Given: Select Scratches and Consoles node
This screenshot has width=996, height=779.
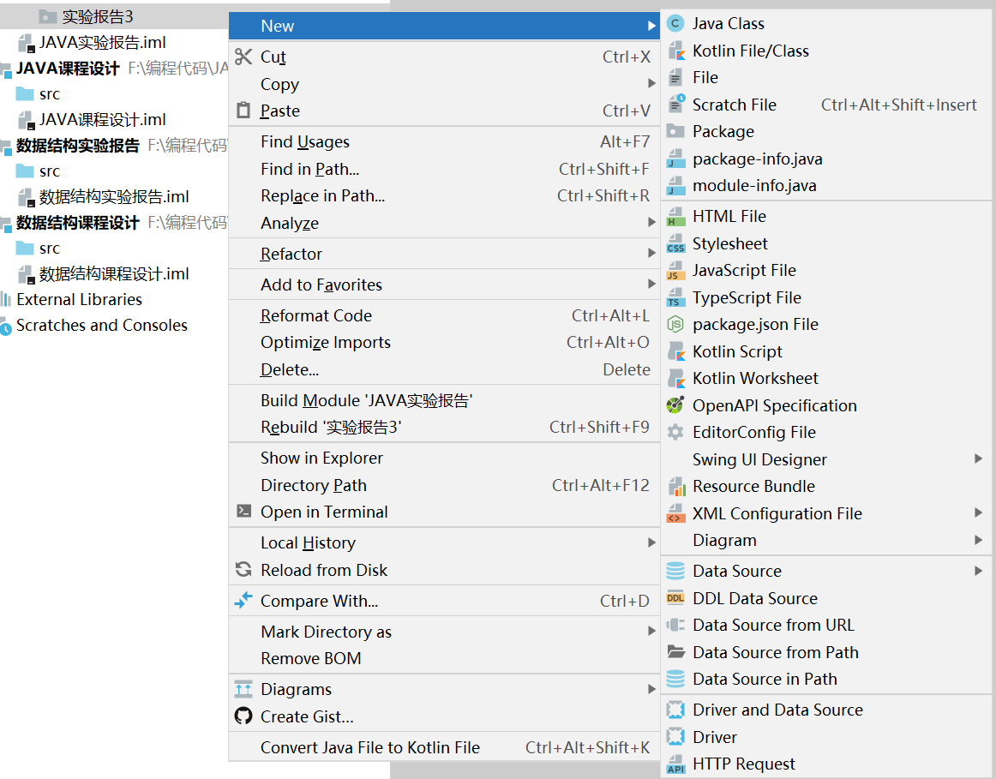Looking at the screenshot, I should (x=102, y=326).
